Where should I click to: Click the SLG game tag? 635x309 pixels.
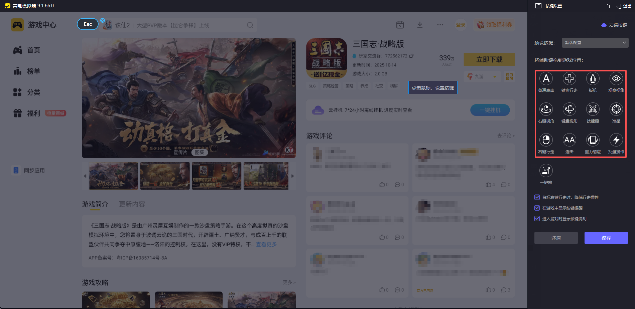(312, 86)
